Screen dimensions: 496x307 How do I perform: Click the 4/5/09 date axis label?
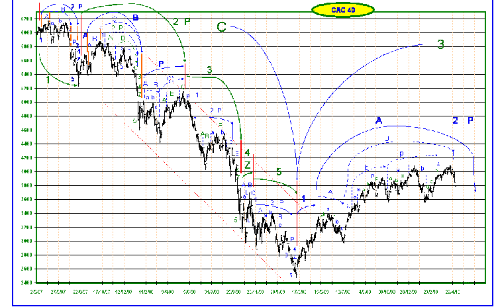pyautogui.click(x=365, y=292)
